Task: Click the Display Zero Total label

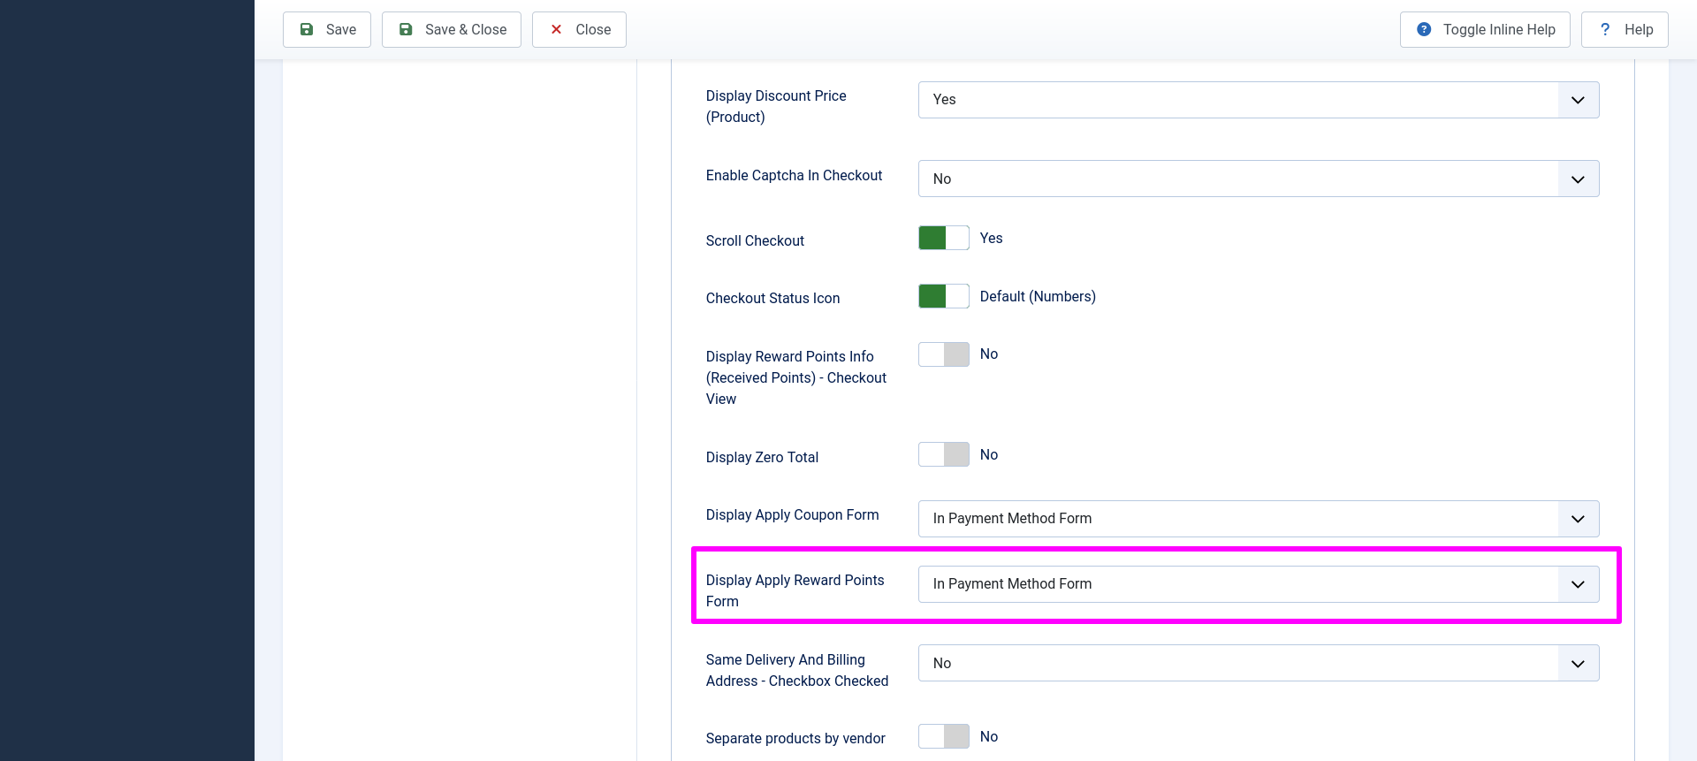Action: click(762, 457)
